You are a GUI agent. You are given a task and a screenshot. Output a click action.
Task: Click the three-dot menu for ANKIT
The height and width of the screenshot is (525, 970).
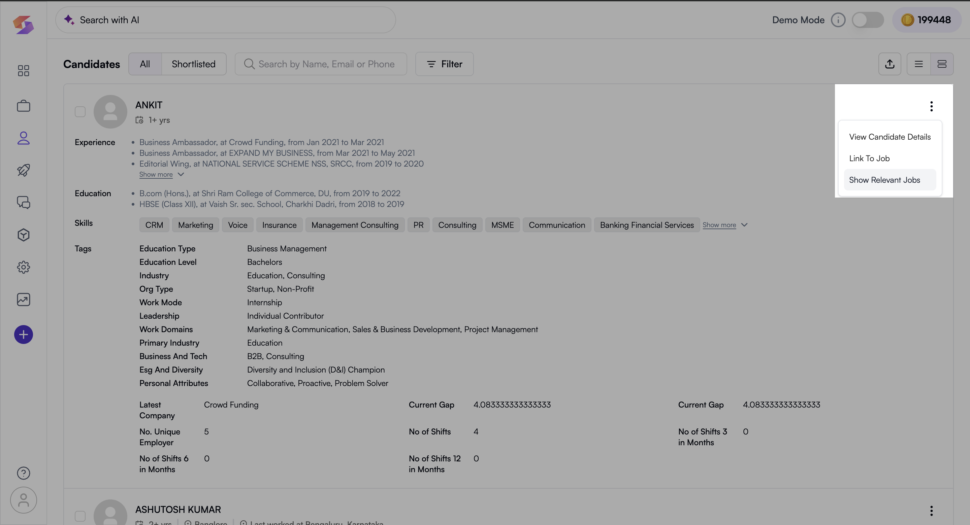[x=931, y=106]
